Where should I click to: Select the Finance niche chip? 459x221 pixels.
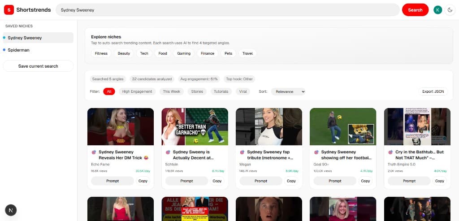[208, 53]
